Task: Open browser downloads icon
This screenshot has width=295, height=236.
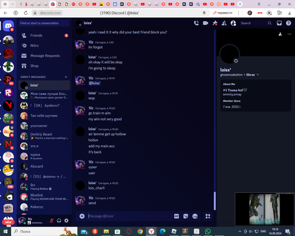Action: click(x=290, y=13)
